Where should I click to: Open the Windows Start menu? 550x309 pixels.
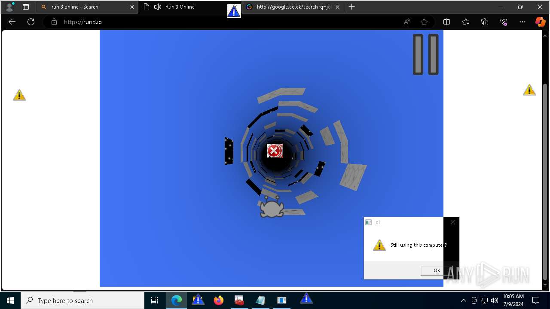tap(10, 300)
